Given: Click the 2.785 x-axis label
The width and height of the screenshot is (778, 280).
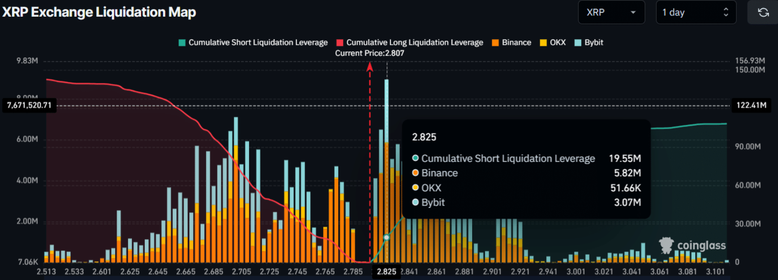Looking at the screenshot, I should point(353,271).
